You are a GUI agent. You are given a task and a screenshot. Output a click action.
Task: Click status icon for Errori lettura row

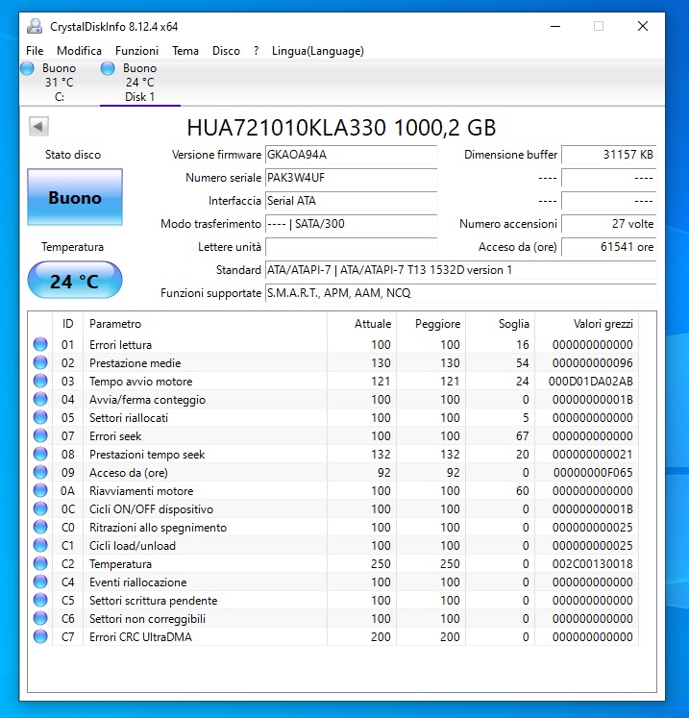[40, 344]
